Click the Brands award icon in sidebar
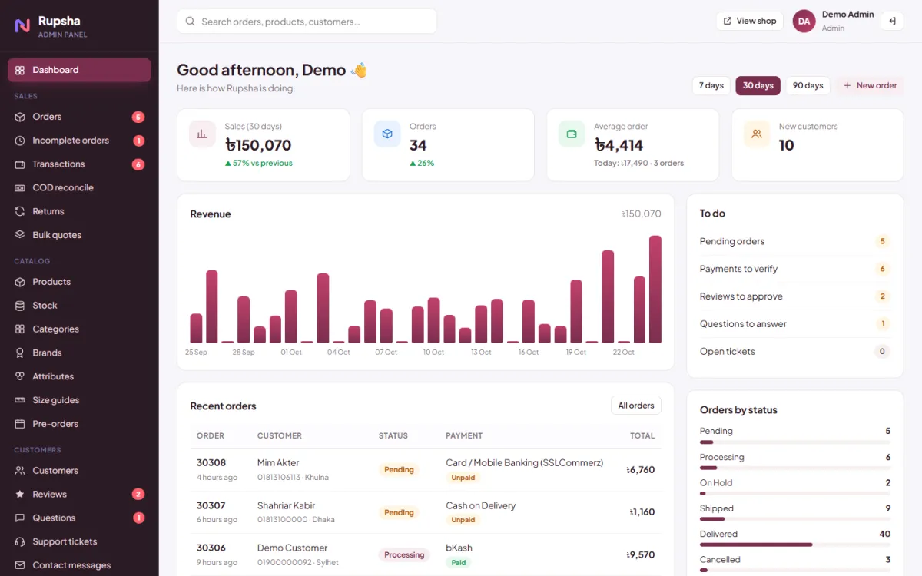This screenshot has height=576, width=922. (x=20, y=353)
